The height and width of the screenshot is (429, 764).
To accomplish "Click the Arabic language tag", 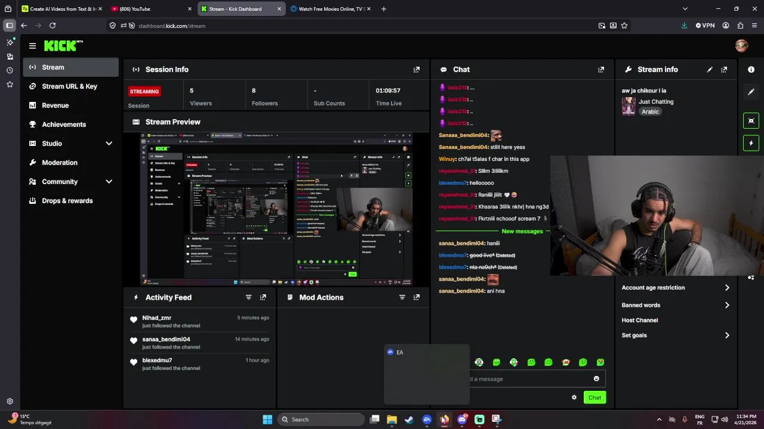I will click(x=650, y=112).
